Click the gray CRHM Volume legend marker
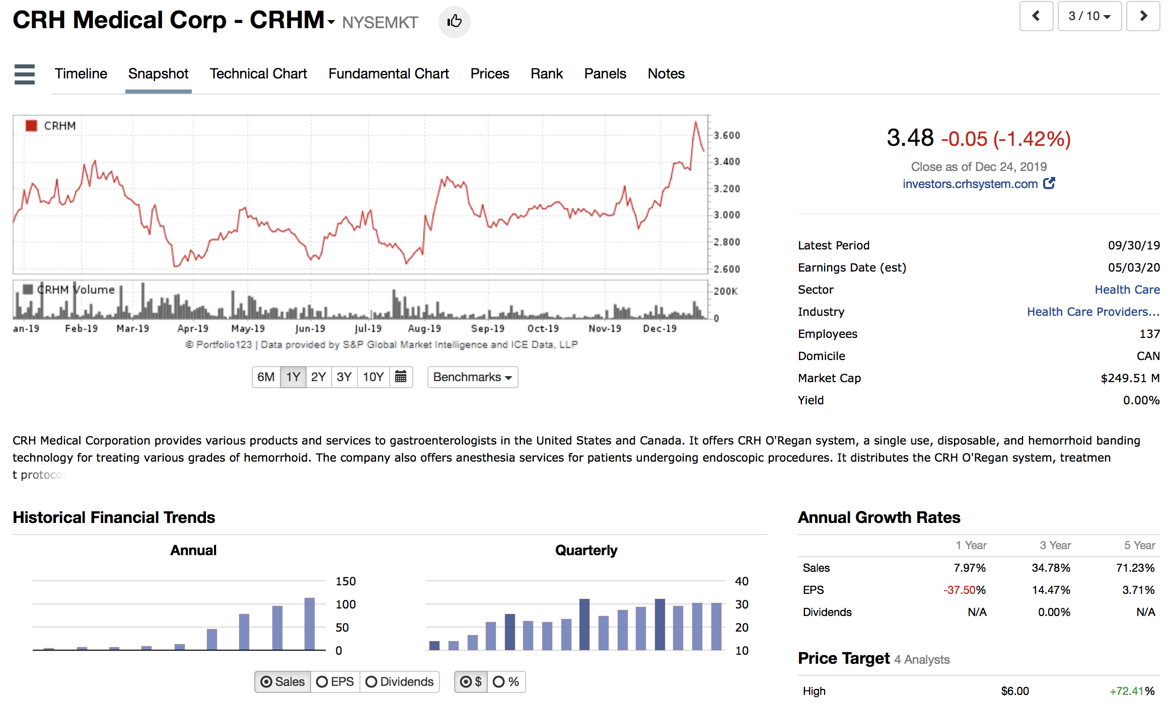 pos(28,289)
